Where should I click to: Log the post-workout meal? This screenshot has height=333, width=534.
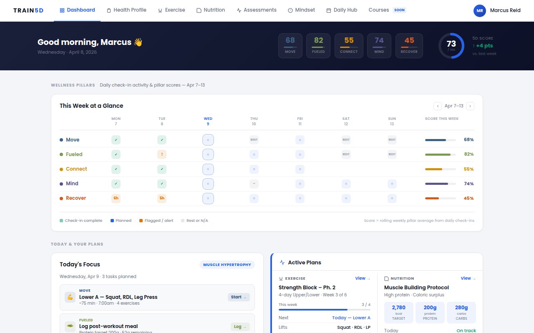click(240, 327)
